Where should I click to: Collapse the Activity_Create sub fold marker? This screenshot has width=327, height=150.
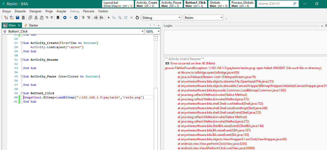pos(22,43)
